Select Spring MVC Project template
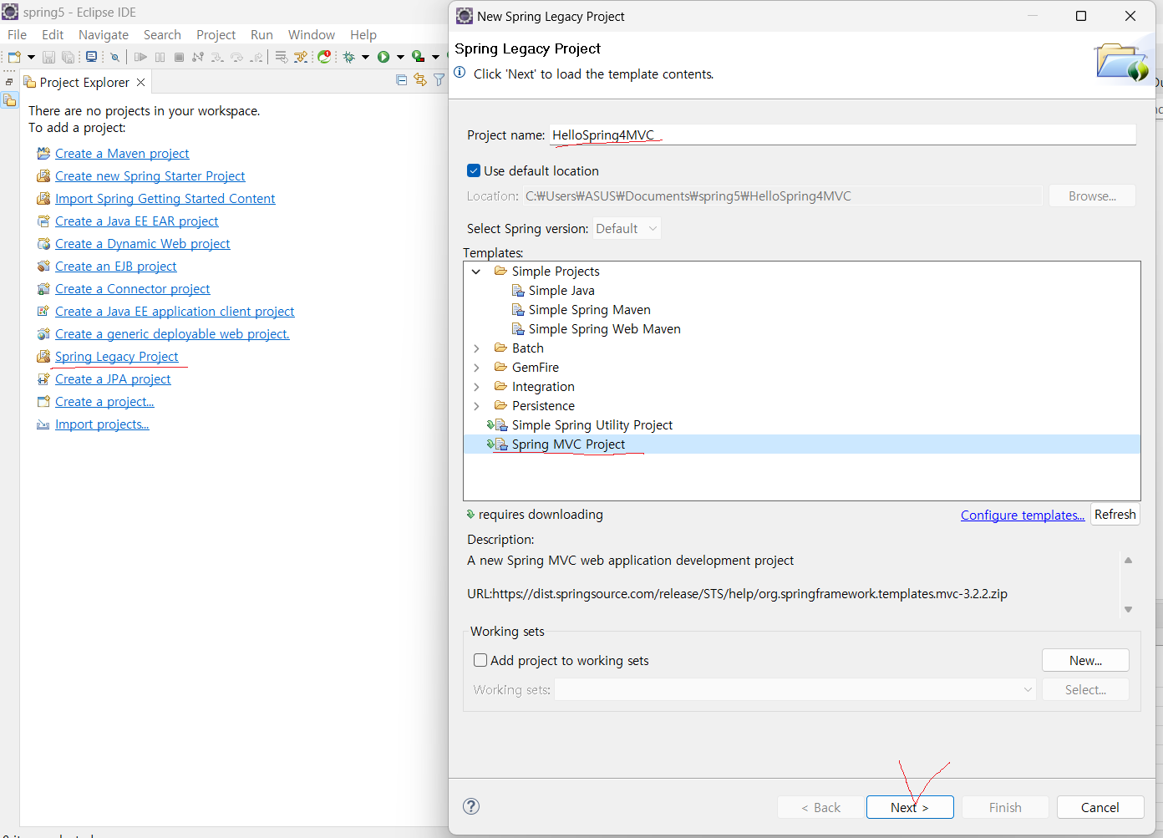The image size is (1163, 838). coord(568,444)
